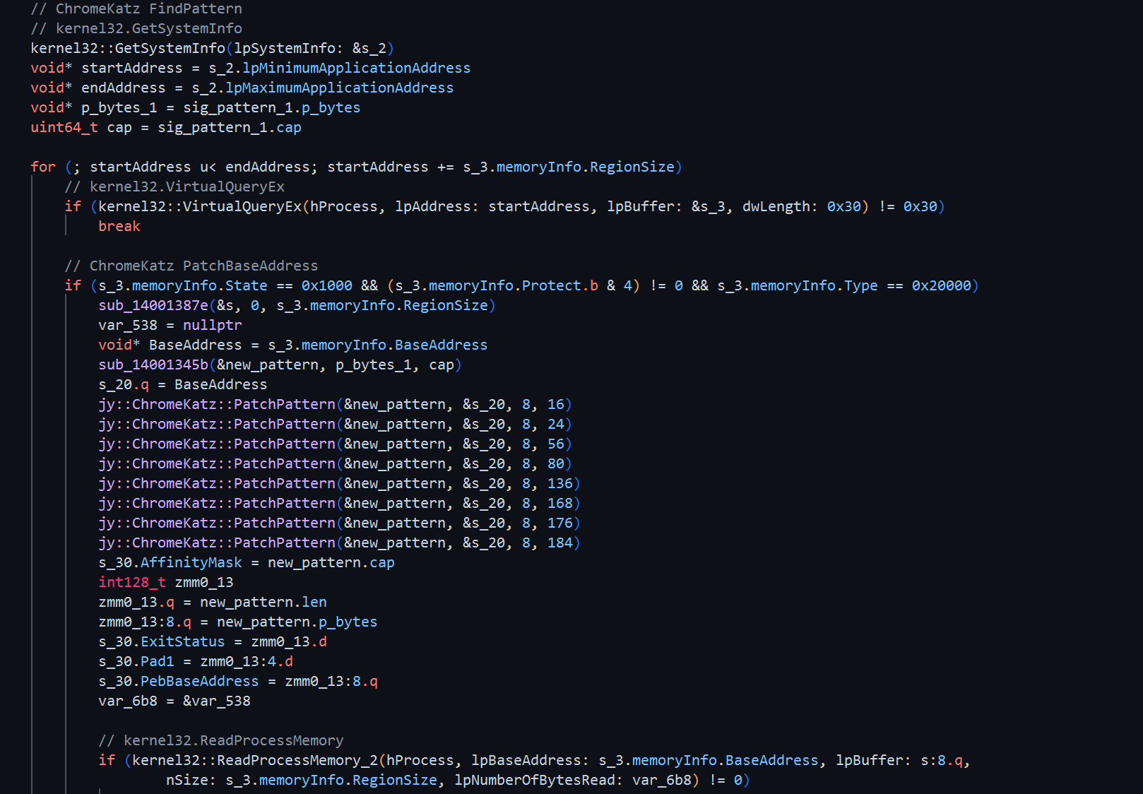The image size is (1143, 794).
Task: Click the sub_14001387e function call
Action: (x=153, y=305)
